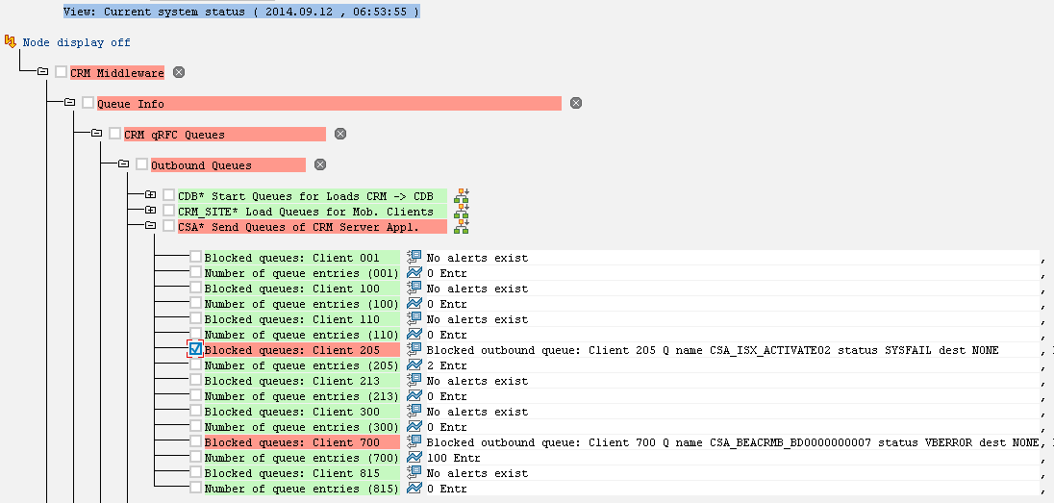
Task: Select Number of queue entries (205) node
Action: [302, 365]
